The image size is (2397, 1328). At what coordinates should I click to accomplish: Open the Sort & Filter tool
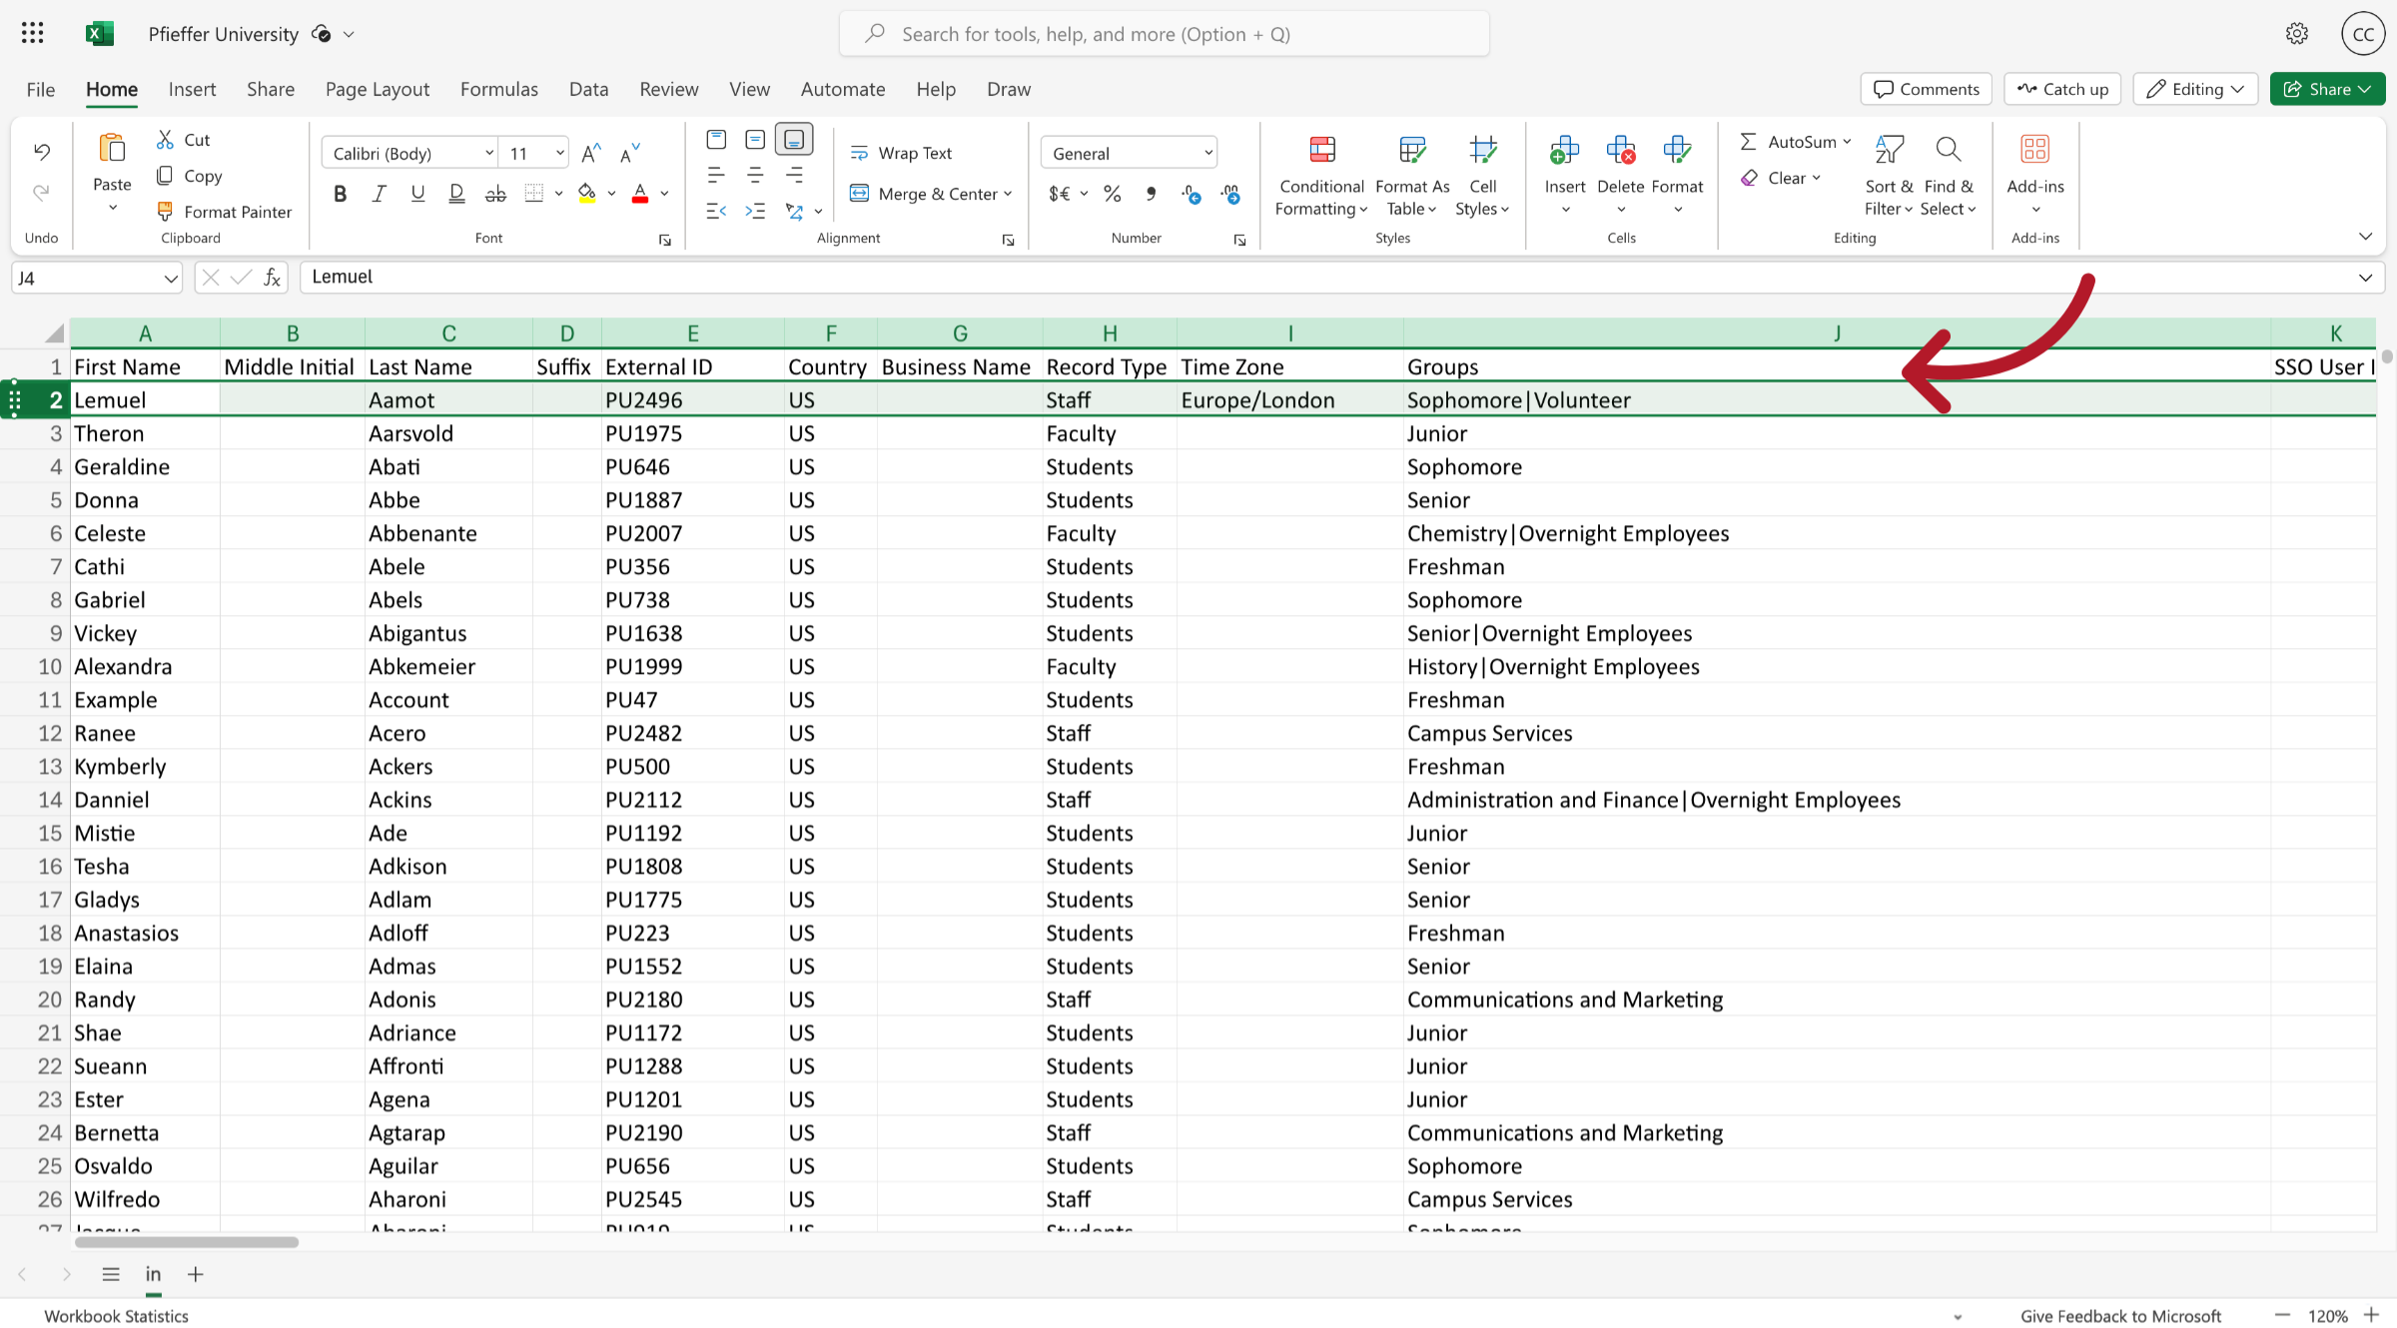click(1888, 175)
